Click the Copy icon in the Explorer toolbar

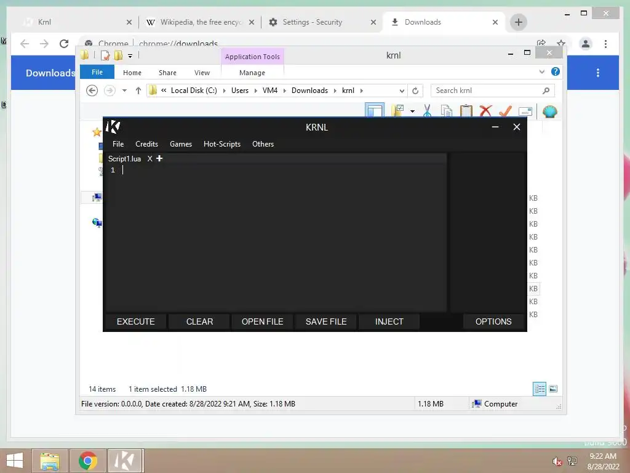point(447,111)
